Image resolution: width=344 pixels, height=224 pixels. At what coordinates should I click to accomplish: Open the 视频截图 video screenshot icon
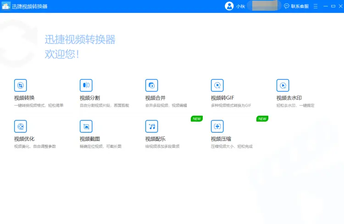click(x=86, y=126)
